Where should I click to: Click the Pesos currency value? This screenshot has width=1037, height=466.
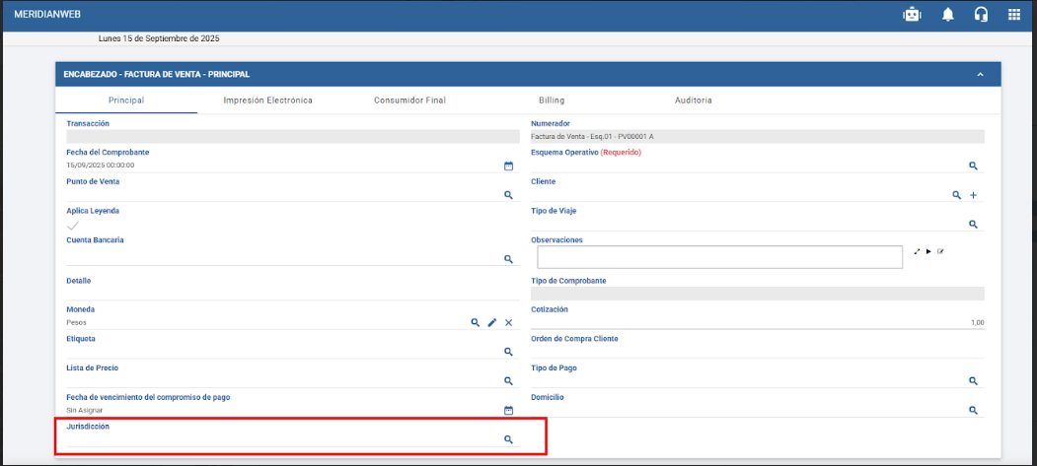[76, 323]
